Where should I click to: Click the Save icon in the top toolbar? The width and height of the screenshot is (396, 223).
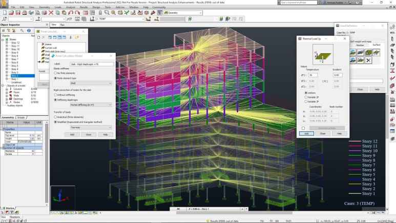pos(18,12)
